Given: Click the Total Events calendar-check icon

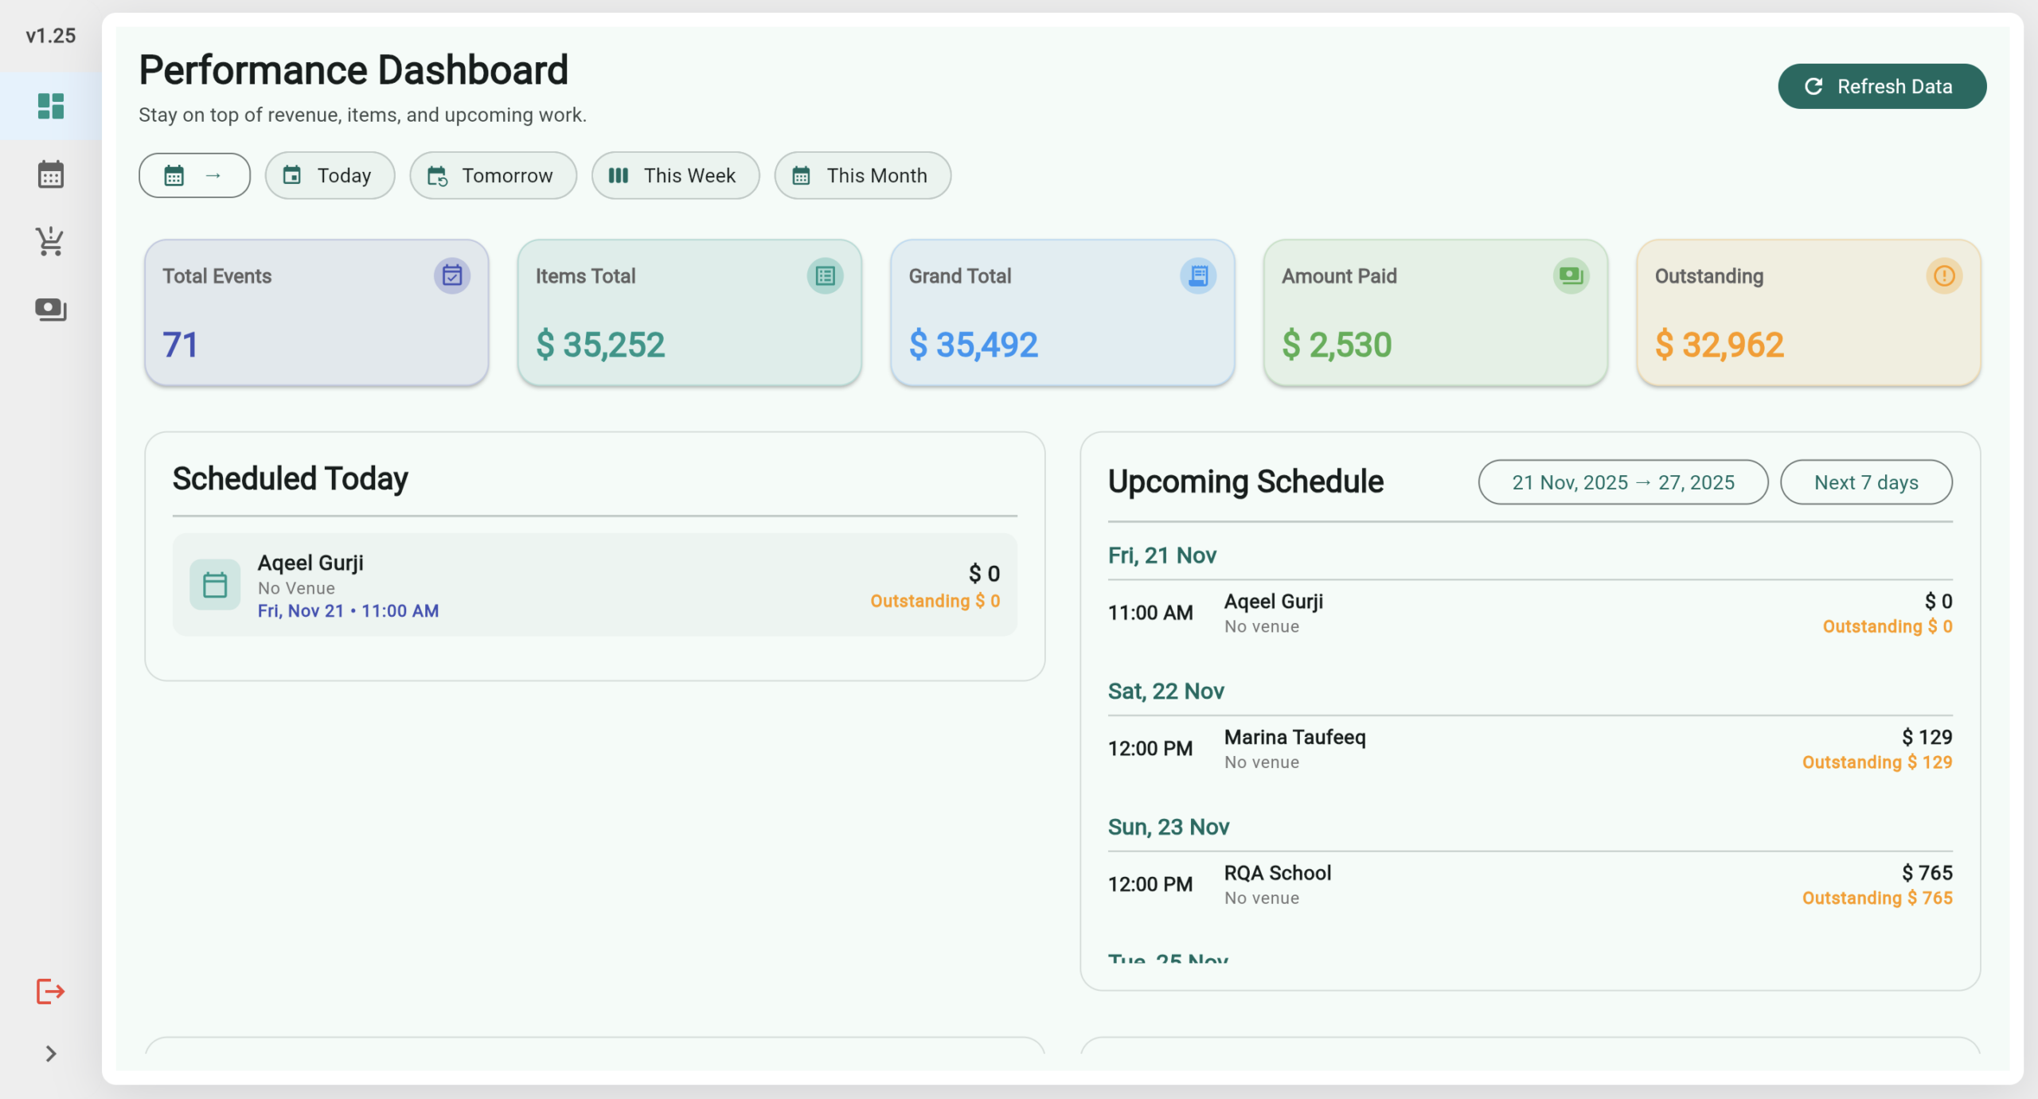Looking at the screenshot, I should (x=451, y=276).
